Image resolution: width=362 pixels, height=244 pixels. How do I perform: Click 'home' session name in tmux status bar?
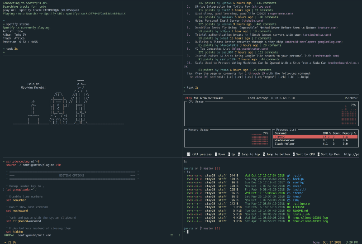pos(317,242)
